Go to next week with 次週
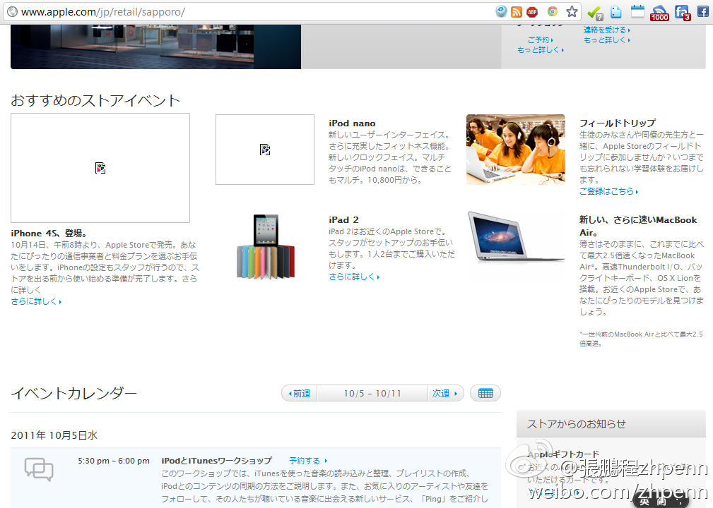The image size is (713, 508). tap(445, 393)
